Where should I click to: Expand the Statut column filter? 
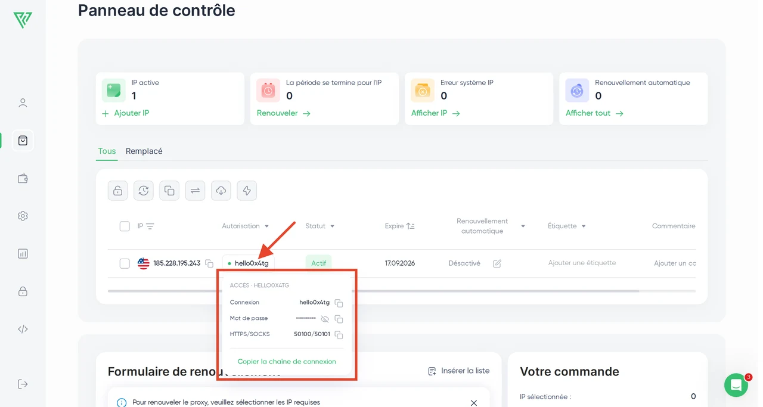pyautogui.click(x=332, y=226)
